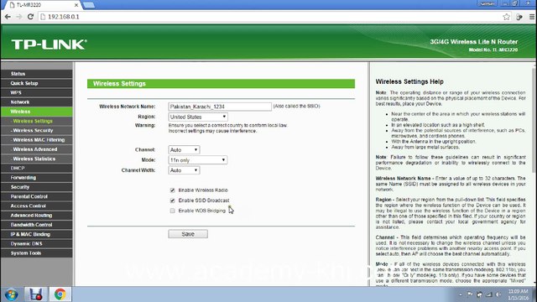Open the pinned app next to Start
Image resolution: width=537 pixels, height=302 pixels.
pyautogui.click(x=35, y=294)
